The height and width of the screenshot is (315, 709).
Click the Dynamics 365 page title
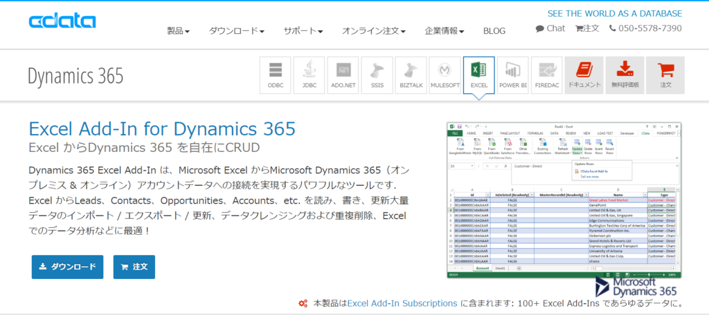pos(75,75)
